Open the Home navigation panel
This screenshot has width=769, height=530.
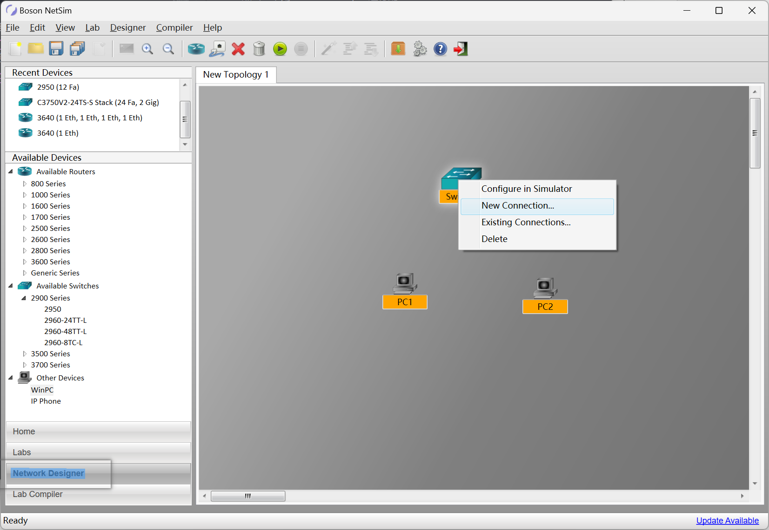(98, 432)
